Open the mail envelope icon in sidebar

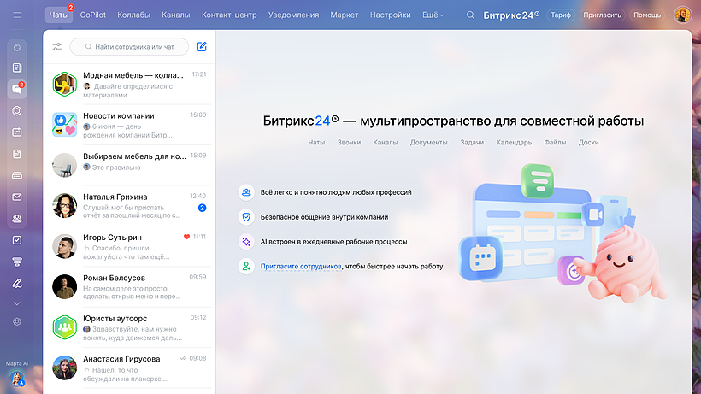pos(16,197)
